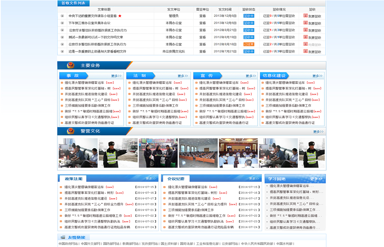
Task: Open 更多>> in the 学习园地 panel
Action: click(x=316, y=179)
